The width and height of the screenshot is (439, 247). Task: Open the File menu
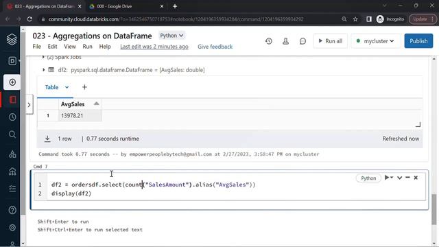click(36, 47)
